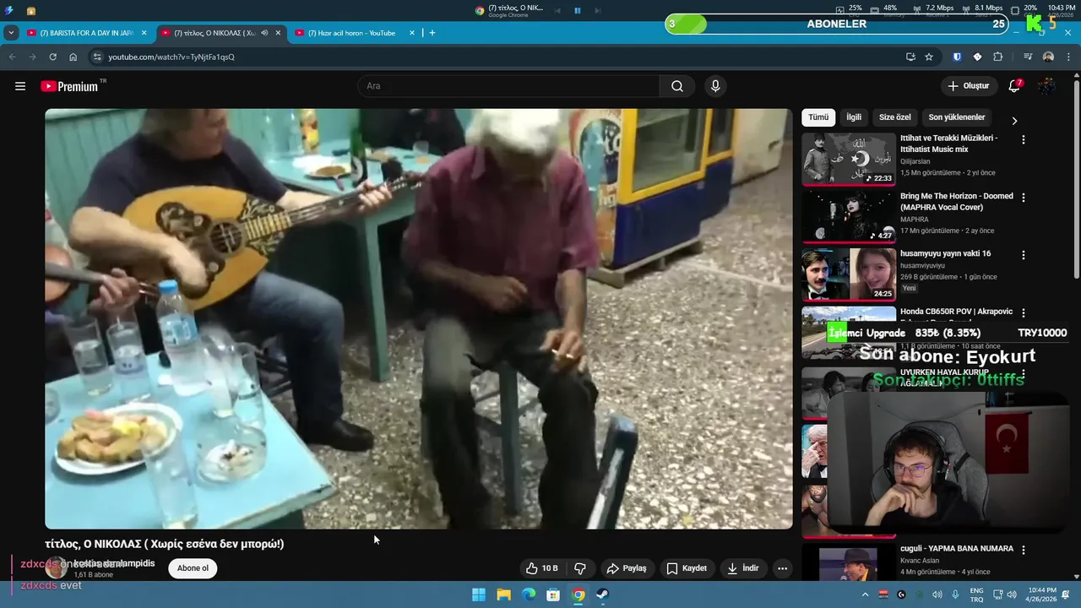Close the Hızır acil horon tab
1081x608 pixels.
(x=412, y=33)
